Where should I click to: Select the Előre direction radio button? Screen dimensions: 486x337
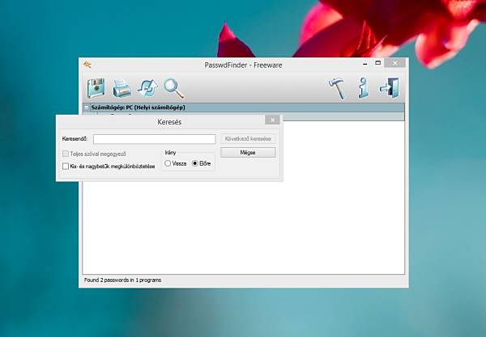pyautogui.click(x=195, y=163)
